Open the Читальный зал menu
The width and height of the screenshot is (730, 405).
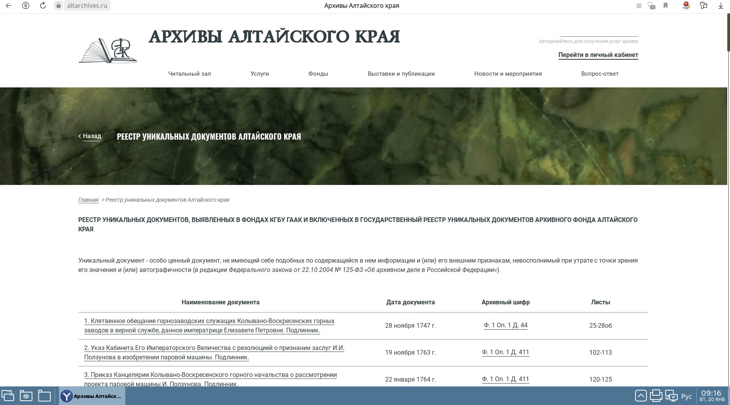click(x=189, y=74)
